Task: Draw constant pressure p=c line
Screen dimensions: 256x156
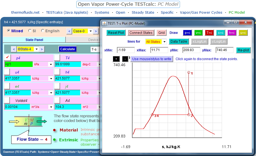Action: [x=187, y=33]
